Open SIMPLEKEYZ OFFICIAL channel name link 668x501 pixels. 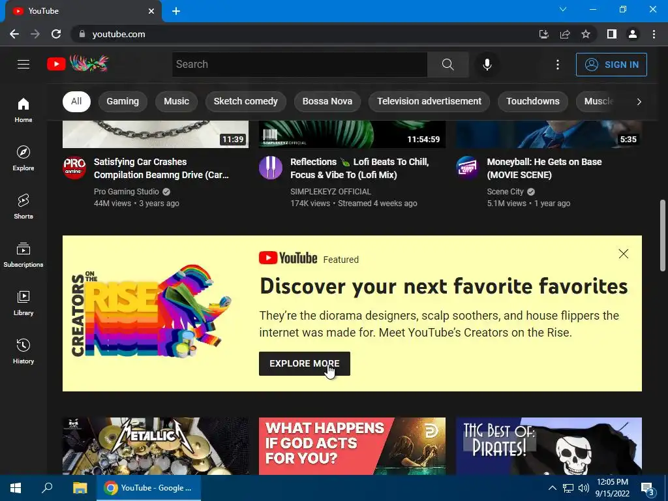tap(331, 192)
